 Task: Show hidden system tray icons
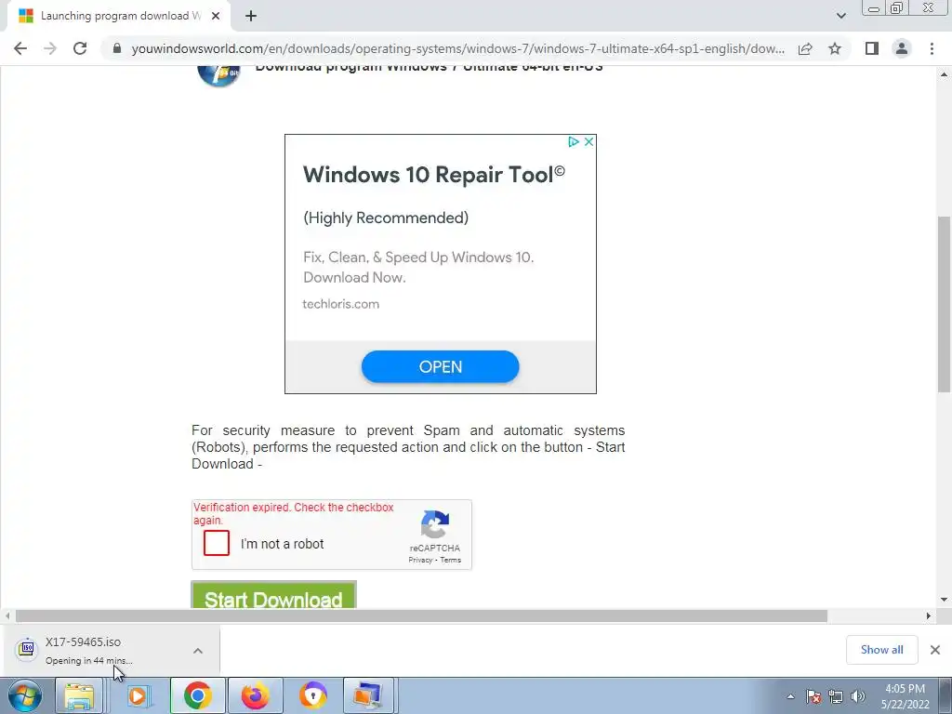790,696
